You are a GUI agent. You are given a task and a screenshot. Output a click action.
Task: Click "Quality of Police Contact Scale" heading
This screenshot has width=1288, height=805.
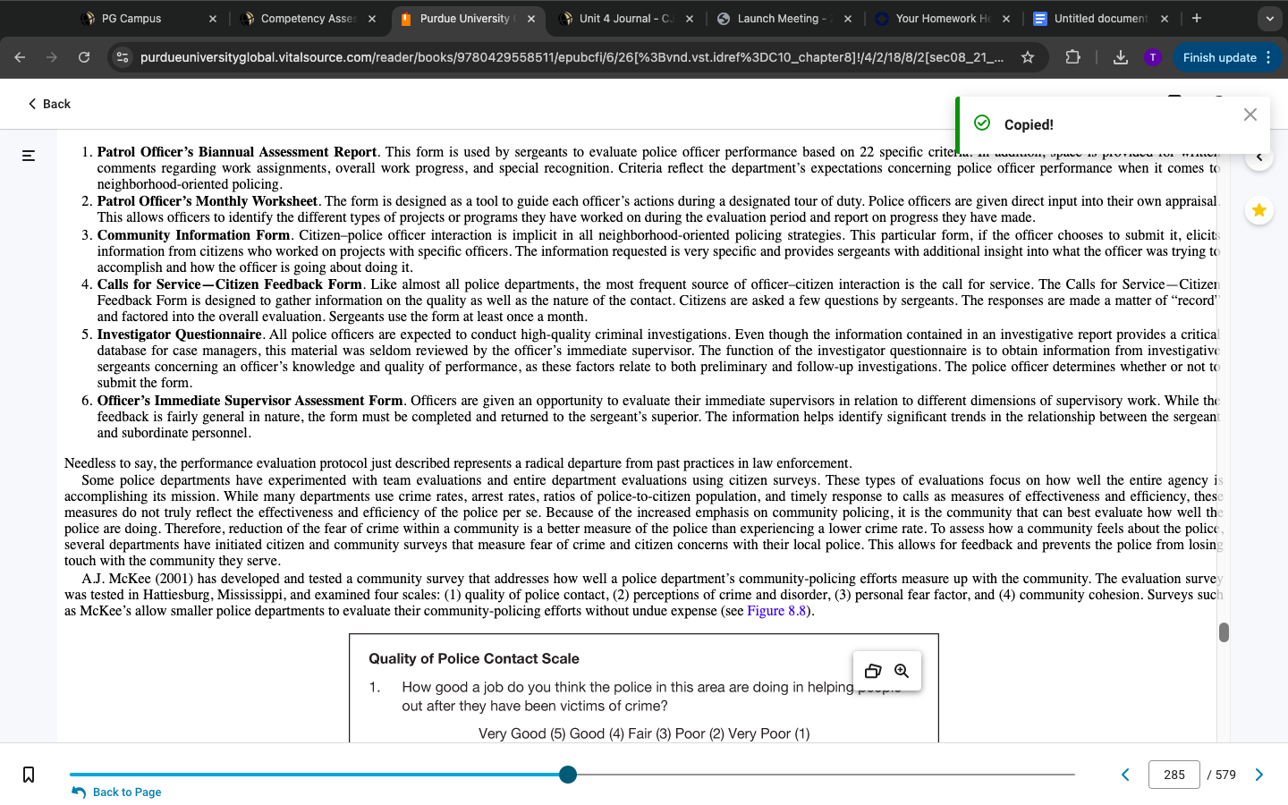tap(474, 658)
